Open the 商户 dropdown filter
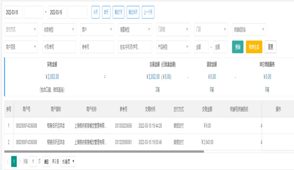The image size is (294, 170). coord(97,30)
